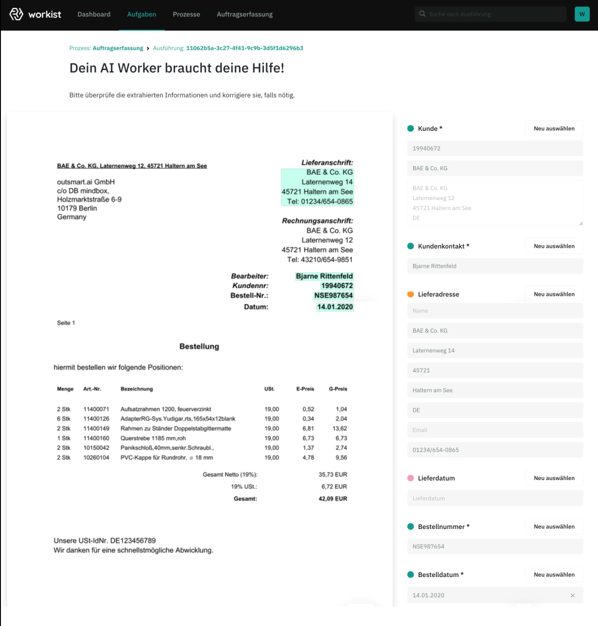Click the Kunde number field 19940672

point(495,148)
